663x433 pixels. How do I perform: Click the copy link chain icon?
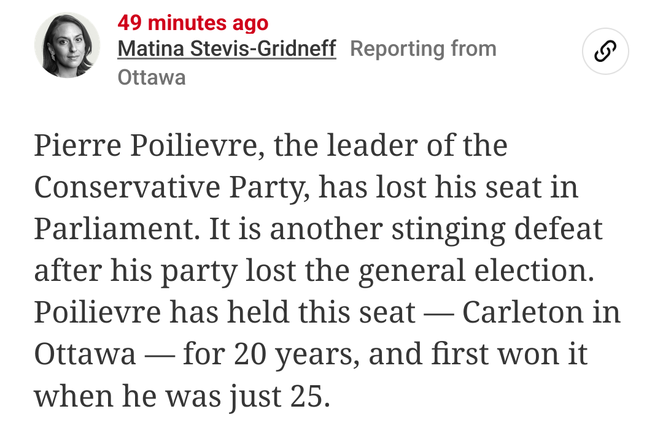(x=605, y=51)
